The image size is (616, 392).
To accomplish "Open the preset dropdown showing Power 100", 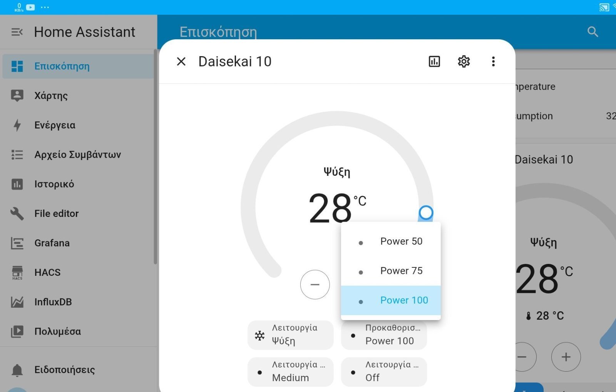I will 384,335.
